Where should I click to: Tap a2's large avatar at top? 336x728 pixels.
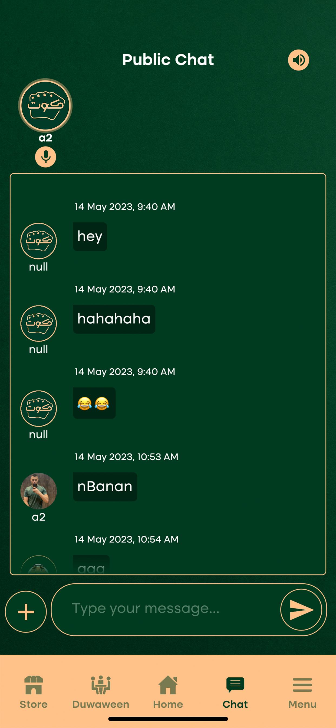coord(45,105)
